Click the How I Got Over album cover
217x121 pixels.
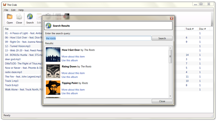pos(53,55)
